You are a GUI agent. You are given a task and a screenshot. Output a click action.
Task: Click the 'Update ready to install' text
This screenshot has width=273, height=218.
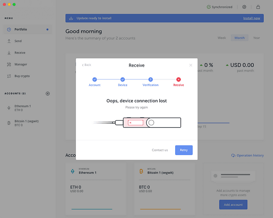(94, 18)
